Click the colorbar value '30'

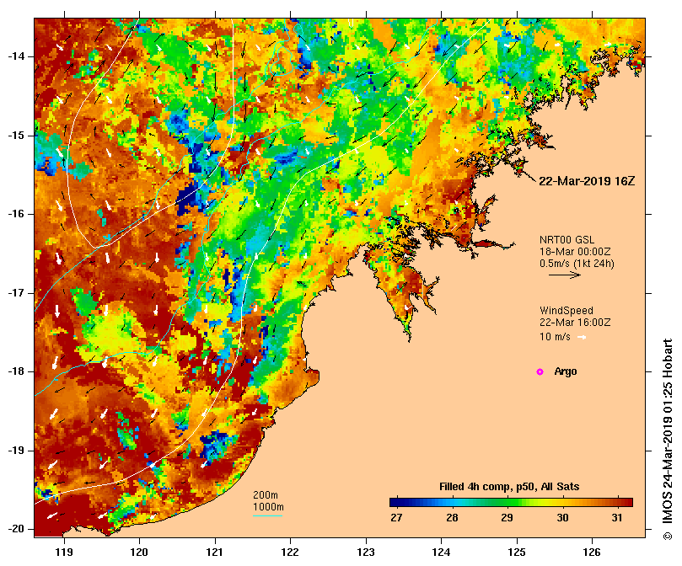[x=562, y=518]
